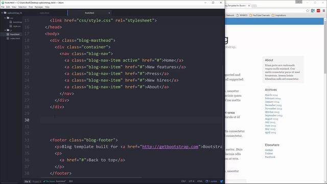Image resolution: width=327 pixels, height=184 pixels.
Task: Open the Twitter link under Elsewhere
Action: click(269, 153)
